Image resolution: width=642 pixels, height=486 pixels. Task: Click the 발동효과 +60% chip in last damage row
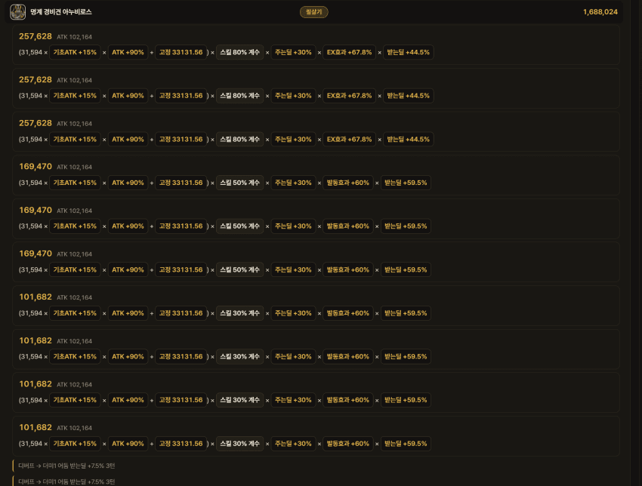[x=348, y=444]
